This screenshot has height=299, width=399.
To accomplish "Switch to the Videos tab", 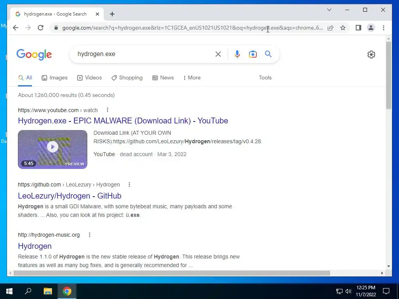I will coord(89,78).
